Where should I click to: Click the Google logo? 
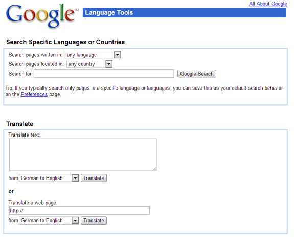click(42, 16)
